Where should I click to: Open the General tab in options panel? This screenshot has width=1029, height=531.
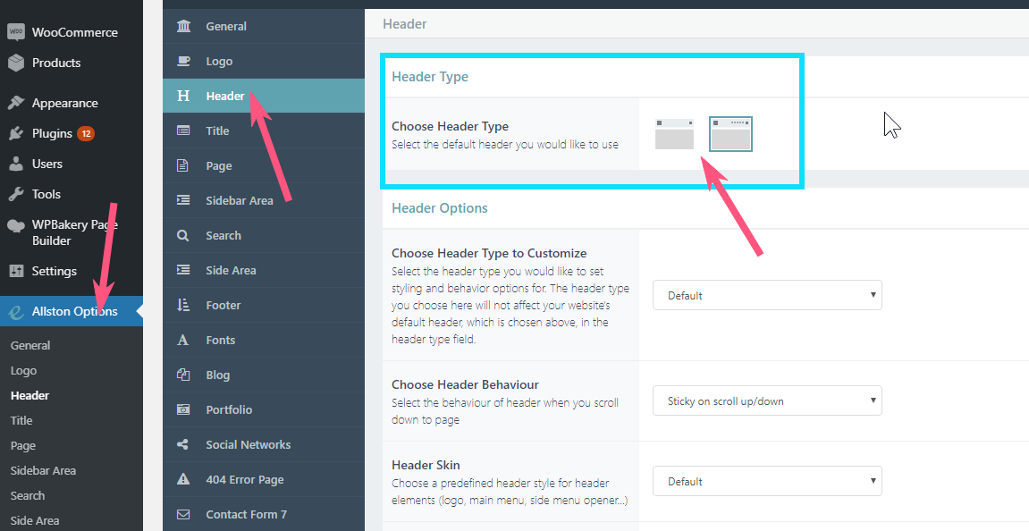264,26
